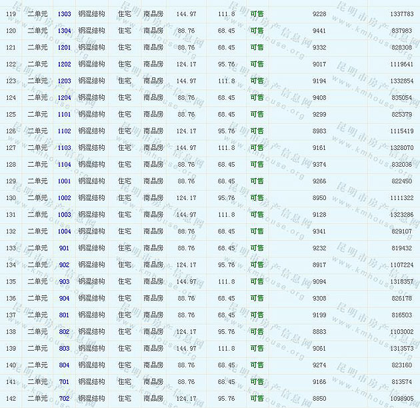Open room 1303 link
Viewport: 420px width, 408px height.
[x=64, y=14]
